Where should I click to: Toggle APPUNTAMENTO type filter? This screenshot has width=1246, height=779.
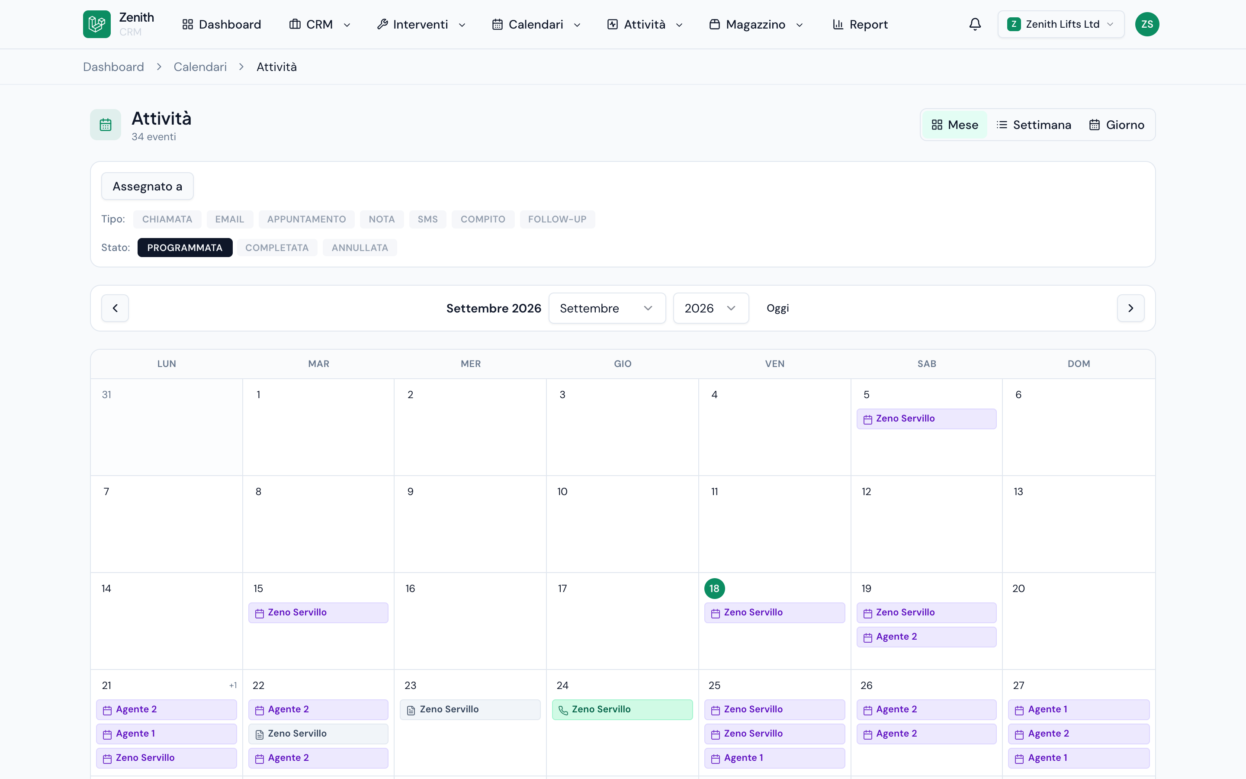306,219
